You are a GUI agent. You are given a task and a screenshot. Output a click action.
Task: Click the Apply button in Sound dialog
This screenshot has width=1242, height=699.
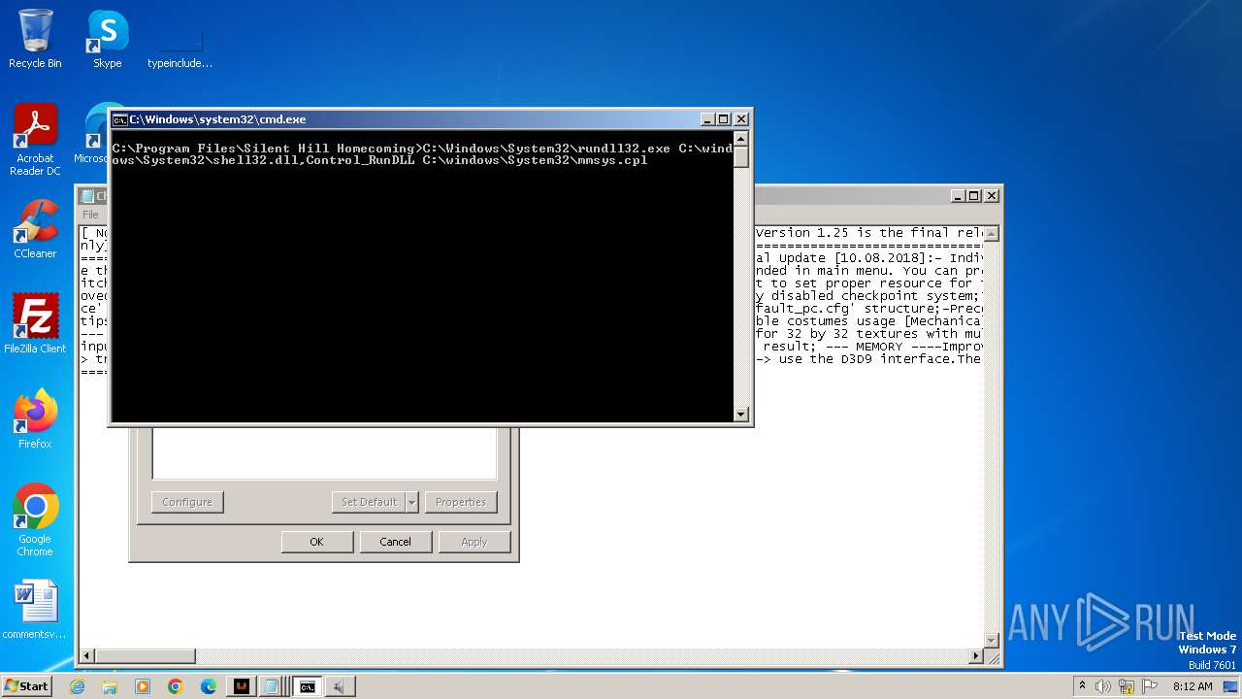474,542
